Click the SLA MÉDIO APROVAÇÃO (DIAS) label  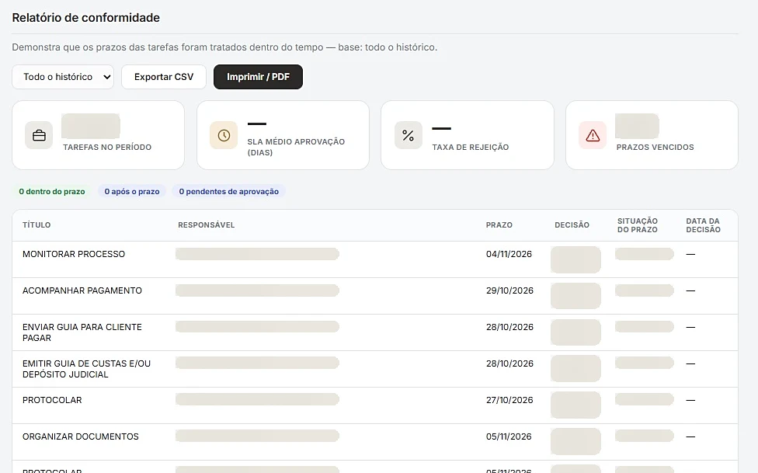[297, 147]
